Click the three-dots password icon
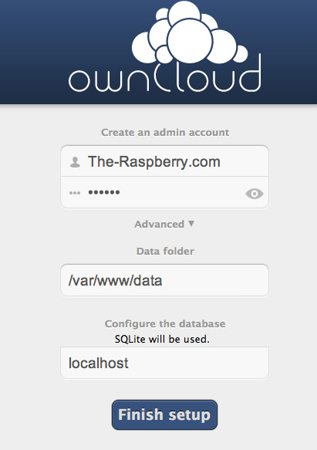 point(75,193)
